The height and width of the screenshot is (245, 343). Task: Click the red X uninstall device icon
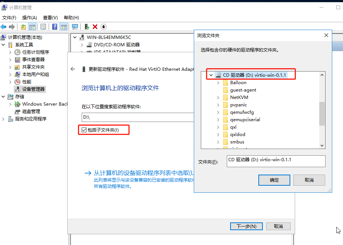(x=95, y=27)
